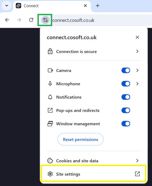Click the padlock Connection is secure icon
Screen dimensions: 152x186
pyautogui.click(x=50, y=51)
